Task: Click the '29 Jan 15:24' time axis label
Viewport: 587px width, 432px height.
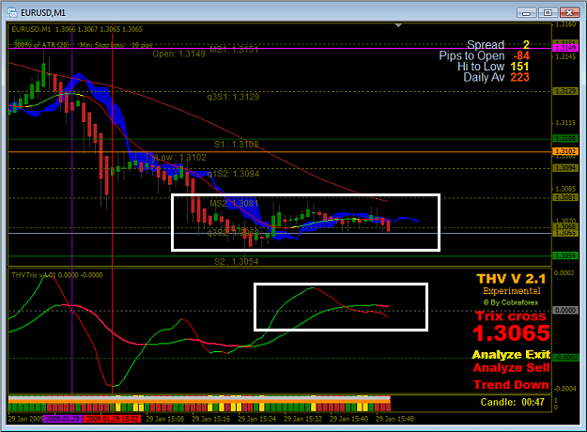Action: [x=257, y=419]
